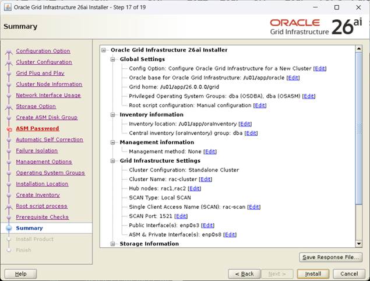Edit ASM & Private Interface enp0s8
Screen dimensions: 370x281
coord(230,234)
